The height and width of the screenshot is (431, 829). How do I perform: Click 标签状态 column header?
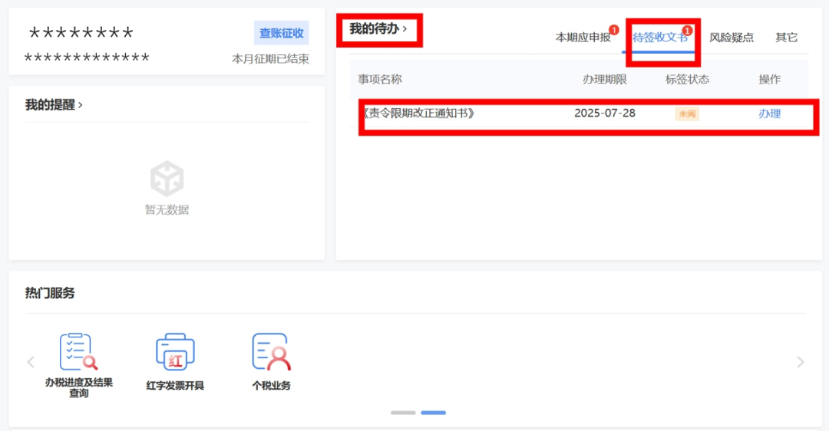687,79
